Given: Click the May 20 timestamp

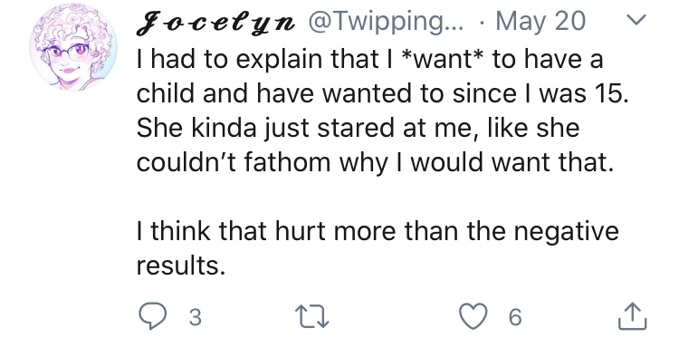Looking at the screenshot, I should 540,21.
